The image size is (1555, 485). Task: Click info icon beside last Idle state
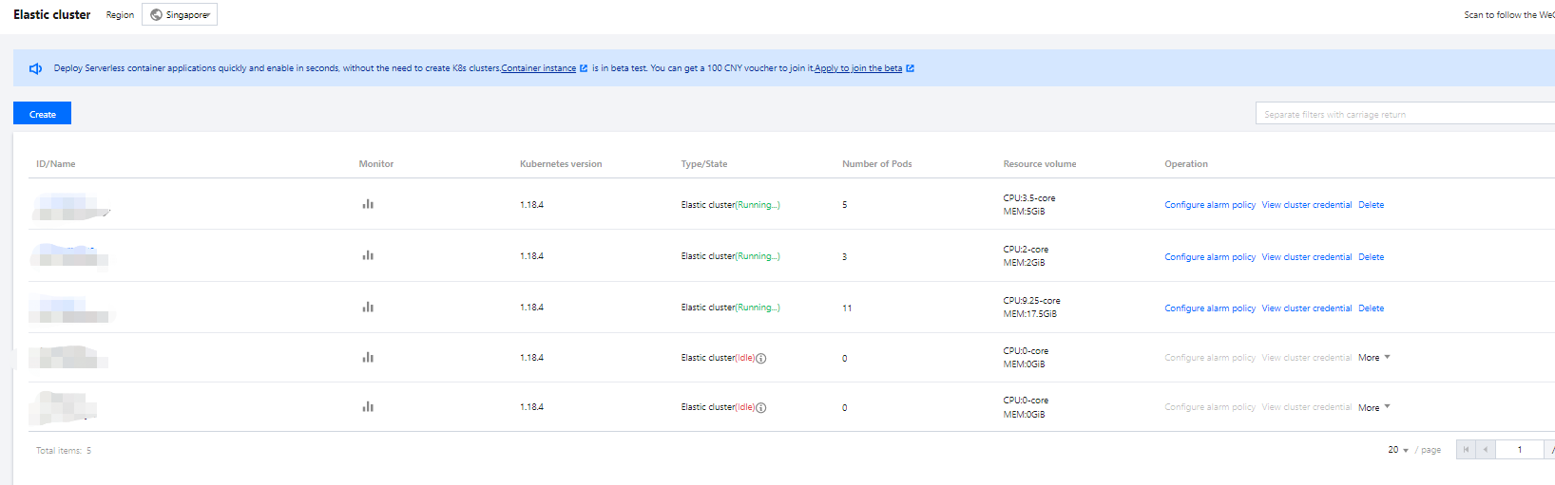[761, 408]
